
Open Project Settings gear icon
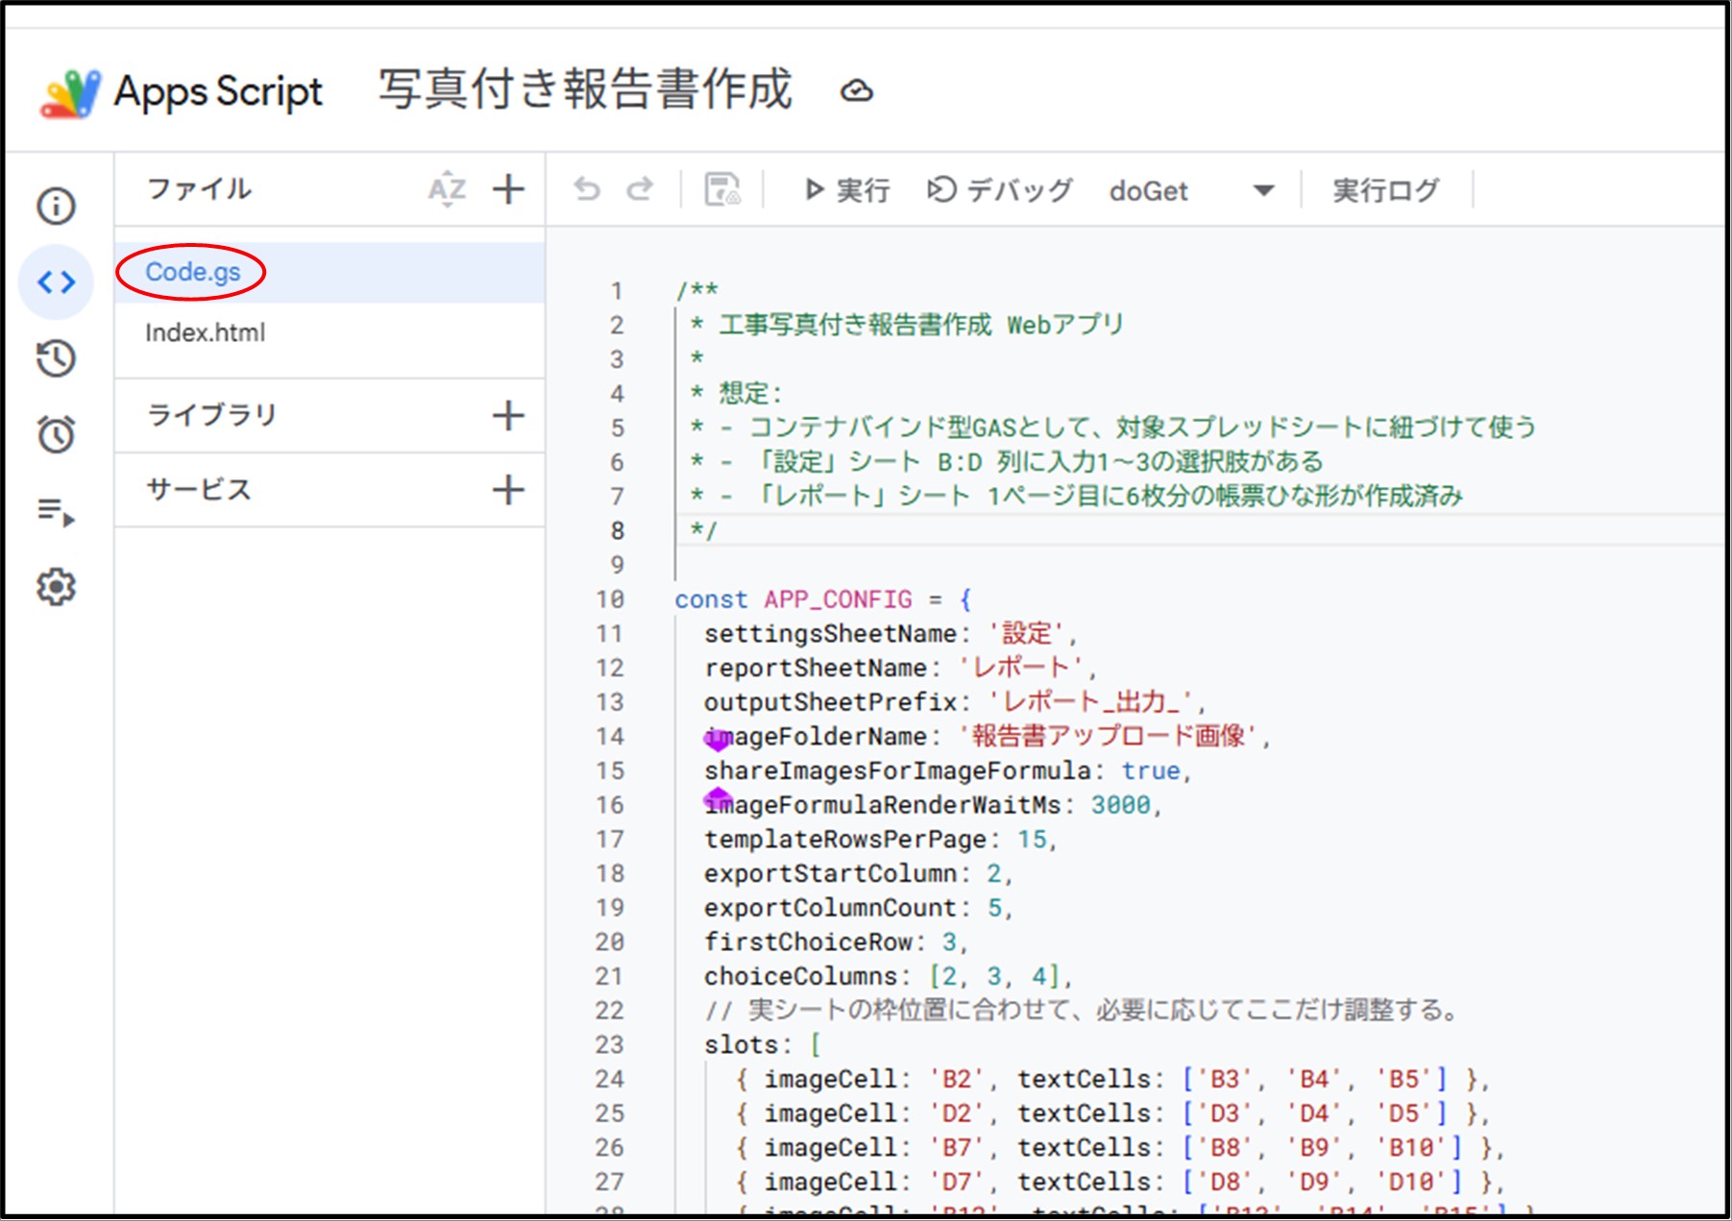coord(56,586)
